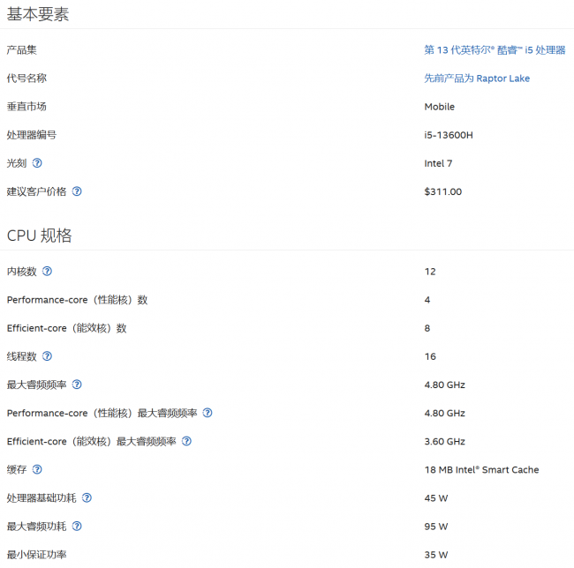The height and width of the screenshot is (568, 574).
Task: Click the thread count value 16
Action: [x=430, y=356]
